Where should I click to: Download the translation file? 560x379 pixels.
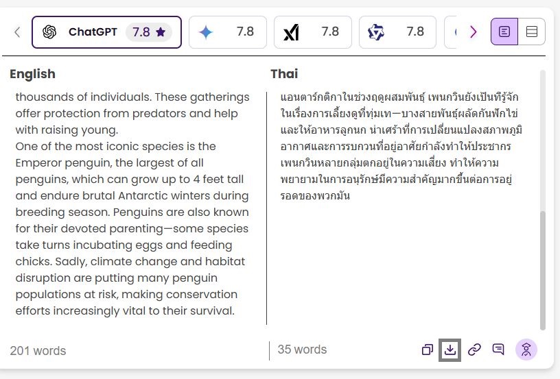pos(450,350)
